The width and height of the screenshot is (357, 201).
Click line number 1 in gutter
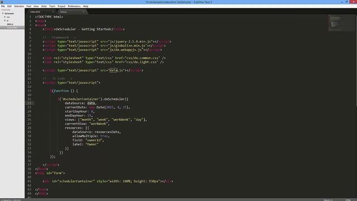click(30, 17)
